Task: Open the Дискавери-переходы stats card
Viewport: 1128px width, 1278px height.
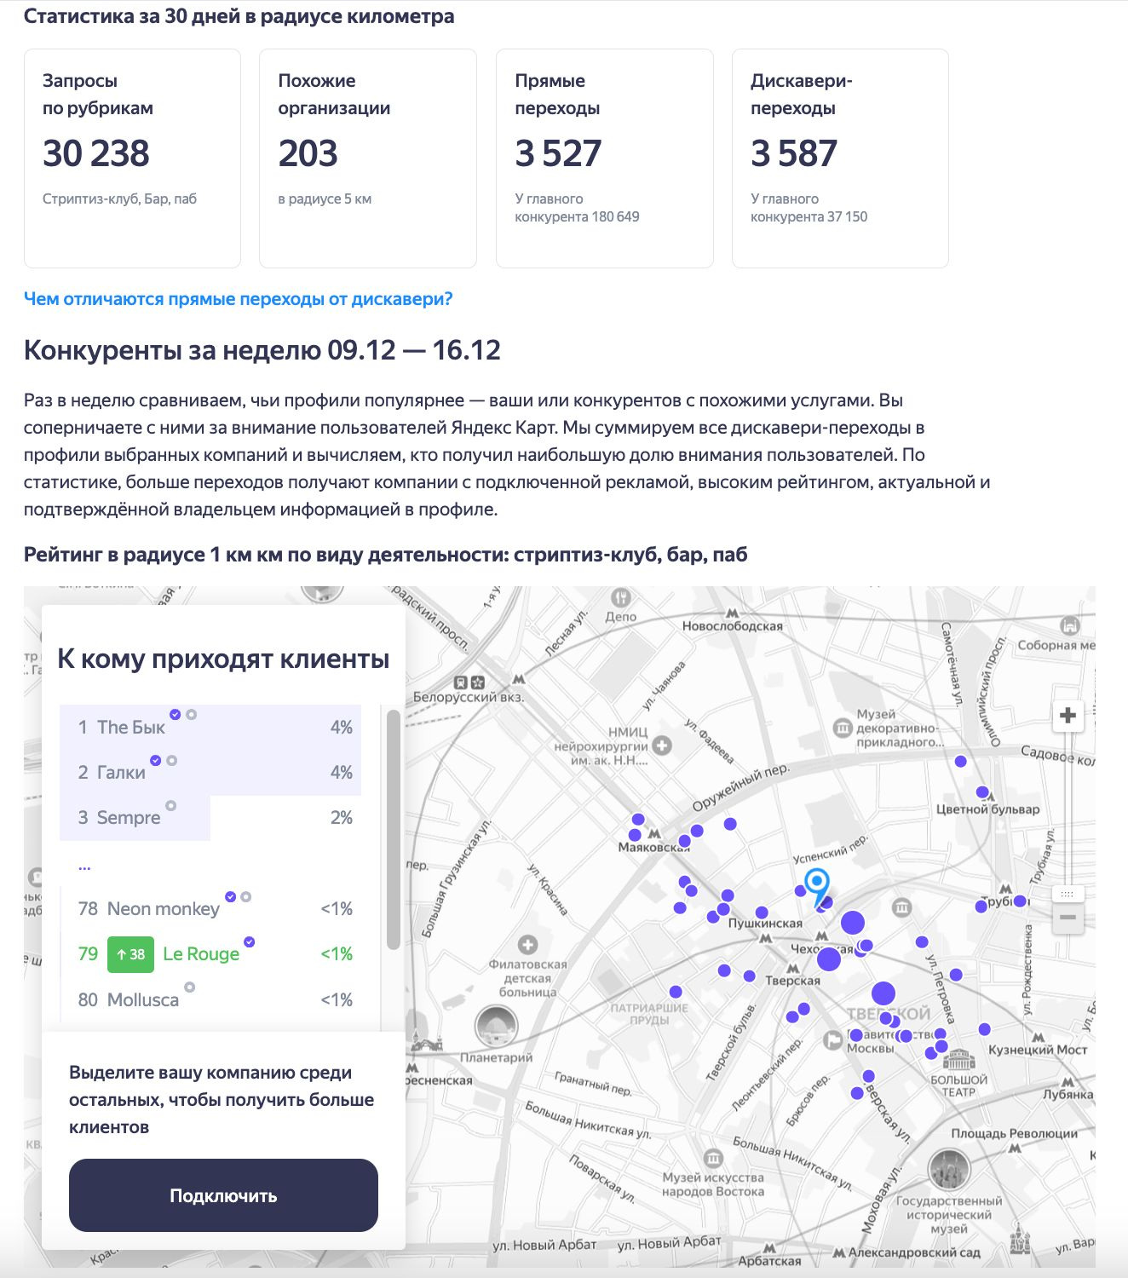Action: [x=840, y=158]
